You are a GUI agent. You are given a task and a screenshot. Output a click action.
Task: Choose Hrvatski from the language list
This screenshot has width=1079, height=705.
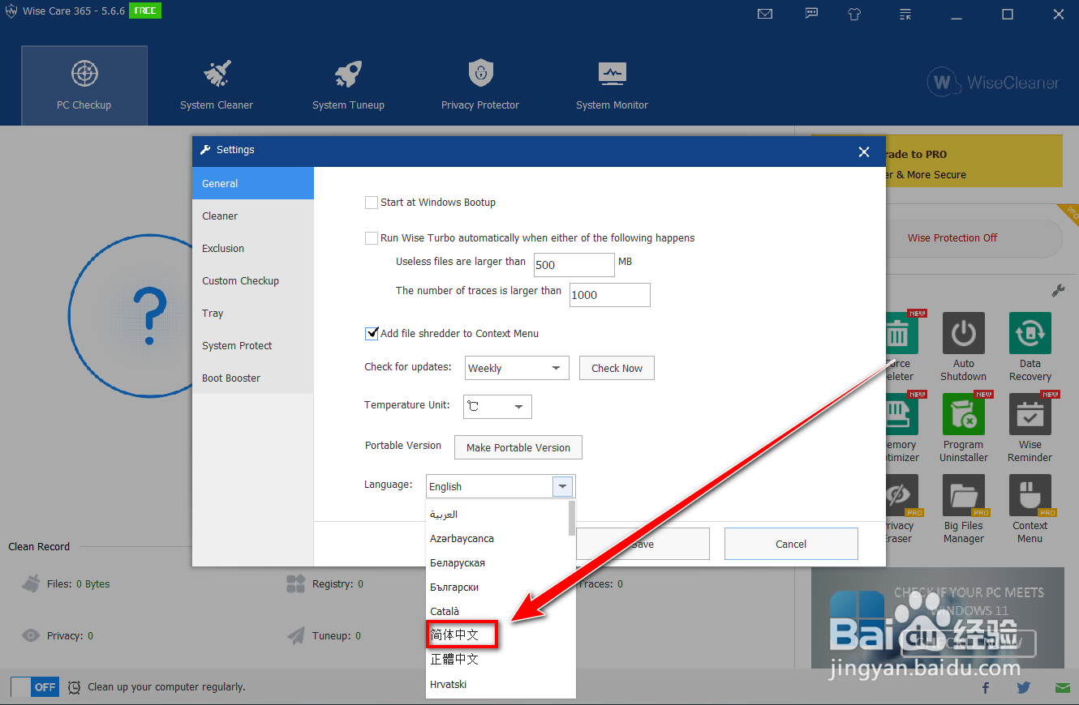click(497, 684)
